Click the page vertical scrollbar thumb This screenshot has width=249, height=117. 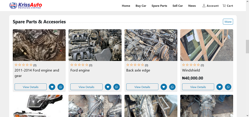[x=247, y=46]
